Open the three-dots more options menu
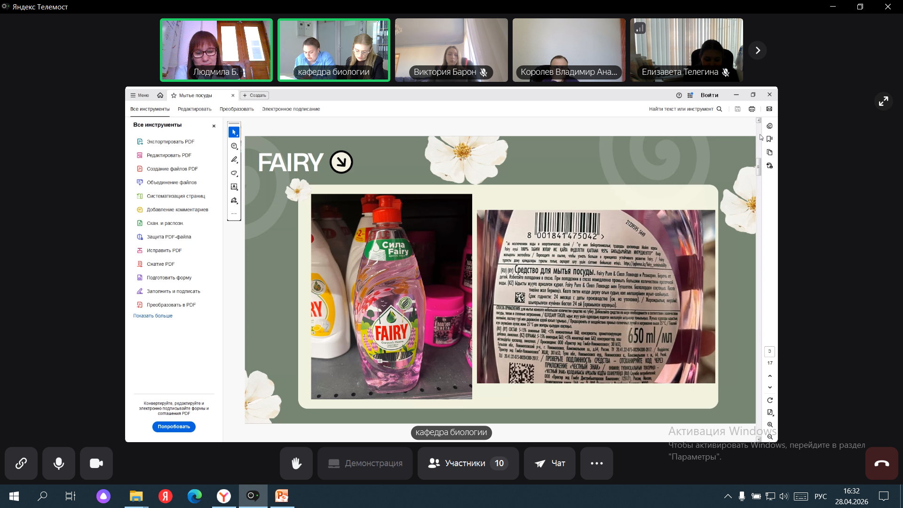This screenshot has height=508, width=903. [x=596, y=463]
